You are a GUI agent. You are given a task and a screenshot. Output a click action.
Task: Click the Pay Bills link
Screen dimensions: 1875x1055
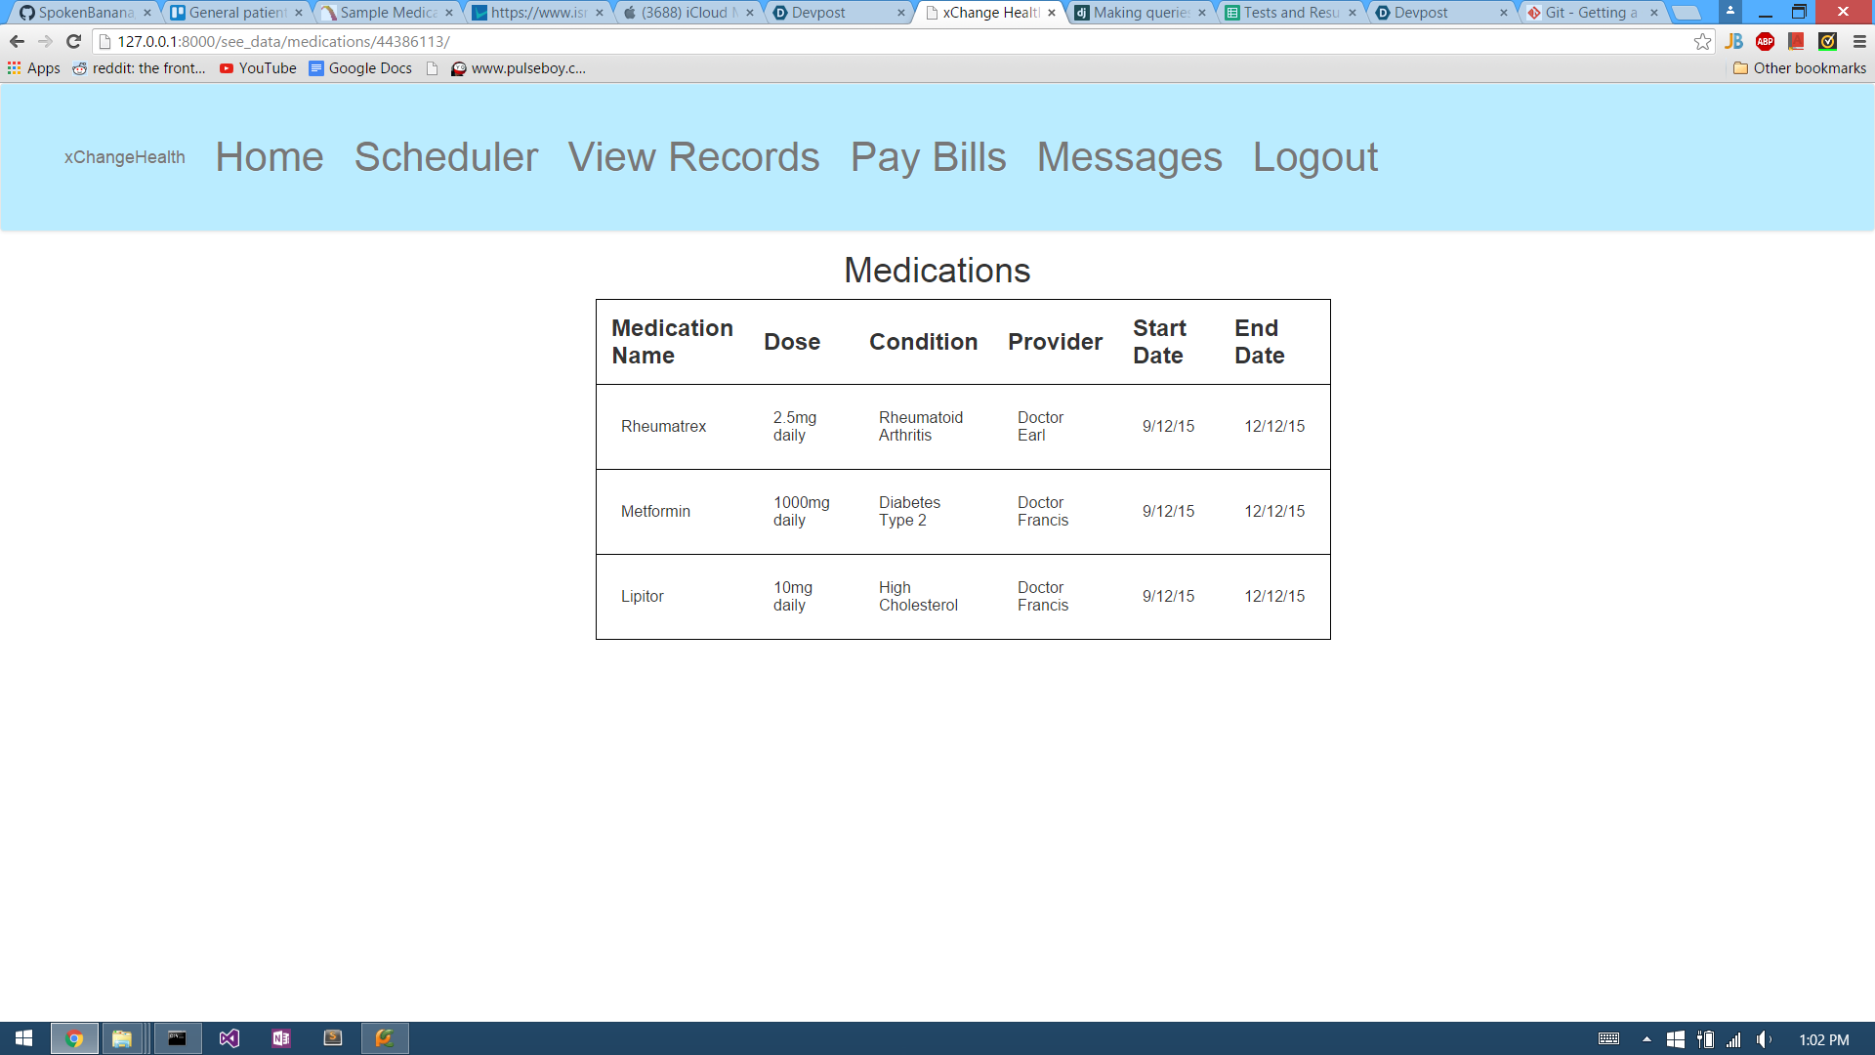pyautogui.click(x=928, y=157)
